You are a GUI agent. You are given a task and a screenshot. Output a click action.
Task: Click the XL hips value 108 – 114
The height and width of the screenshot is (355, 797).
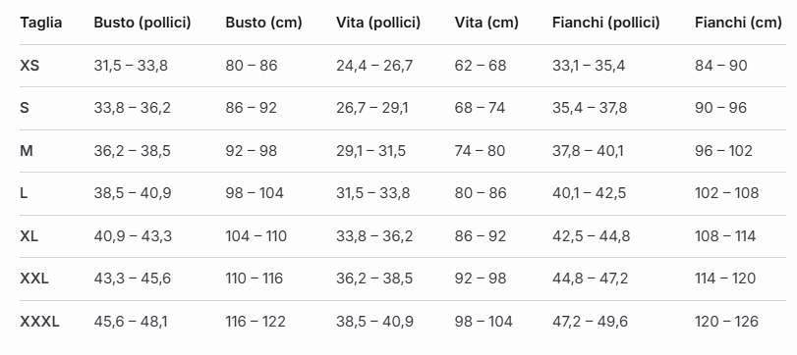(x=725, y=235)
